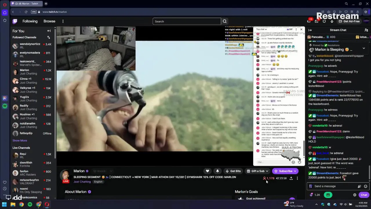
Task: Open the stream options three-dot menu
Action: click(x=297, y=178)
